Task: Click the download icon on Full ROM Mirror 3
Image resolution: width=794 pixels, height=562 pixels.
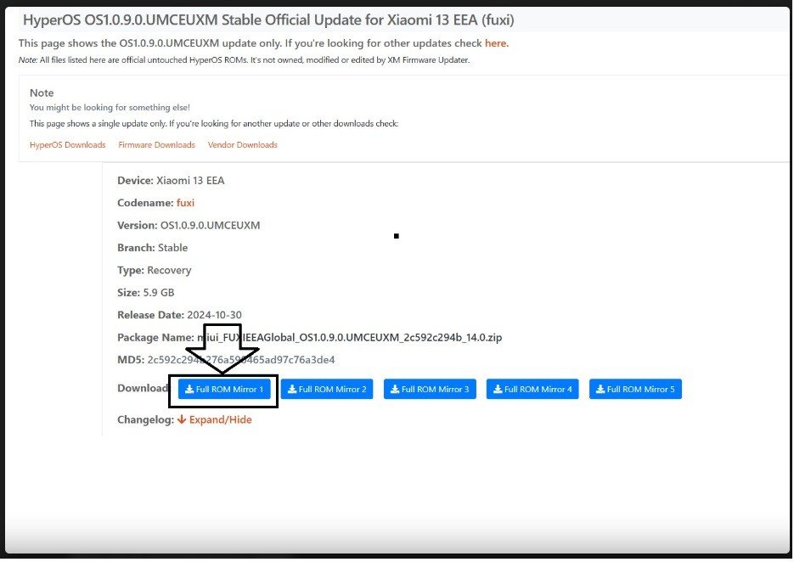Action: click(x=395, y=390)
